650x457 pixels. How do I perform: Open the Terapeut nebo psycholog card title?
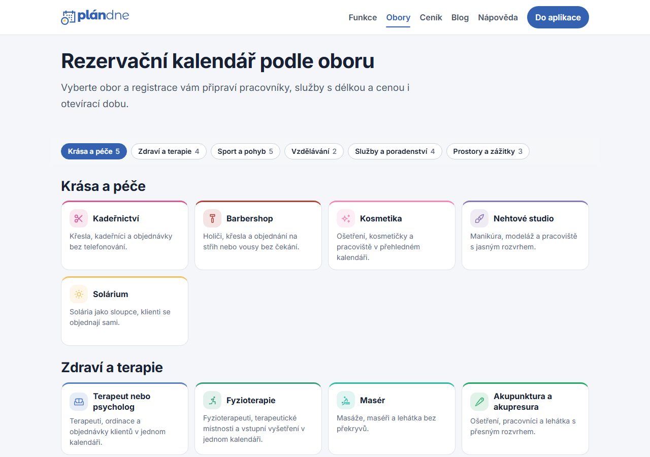[122, 402]
